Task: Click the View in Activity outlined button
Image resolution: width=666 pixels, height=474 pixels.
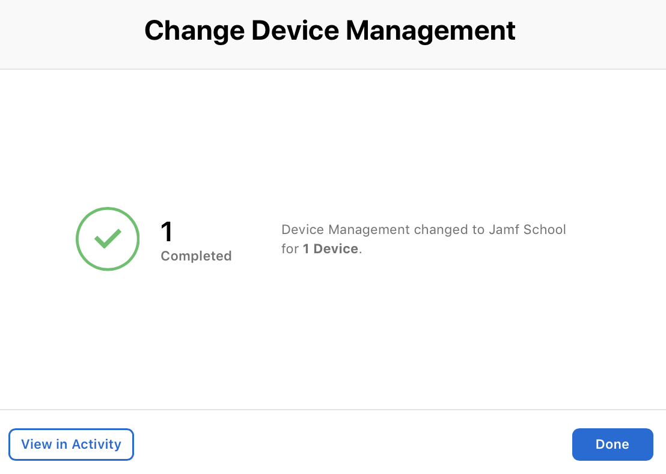Action: [x=71, y=444]
